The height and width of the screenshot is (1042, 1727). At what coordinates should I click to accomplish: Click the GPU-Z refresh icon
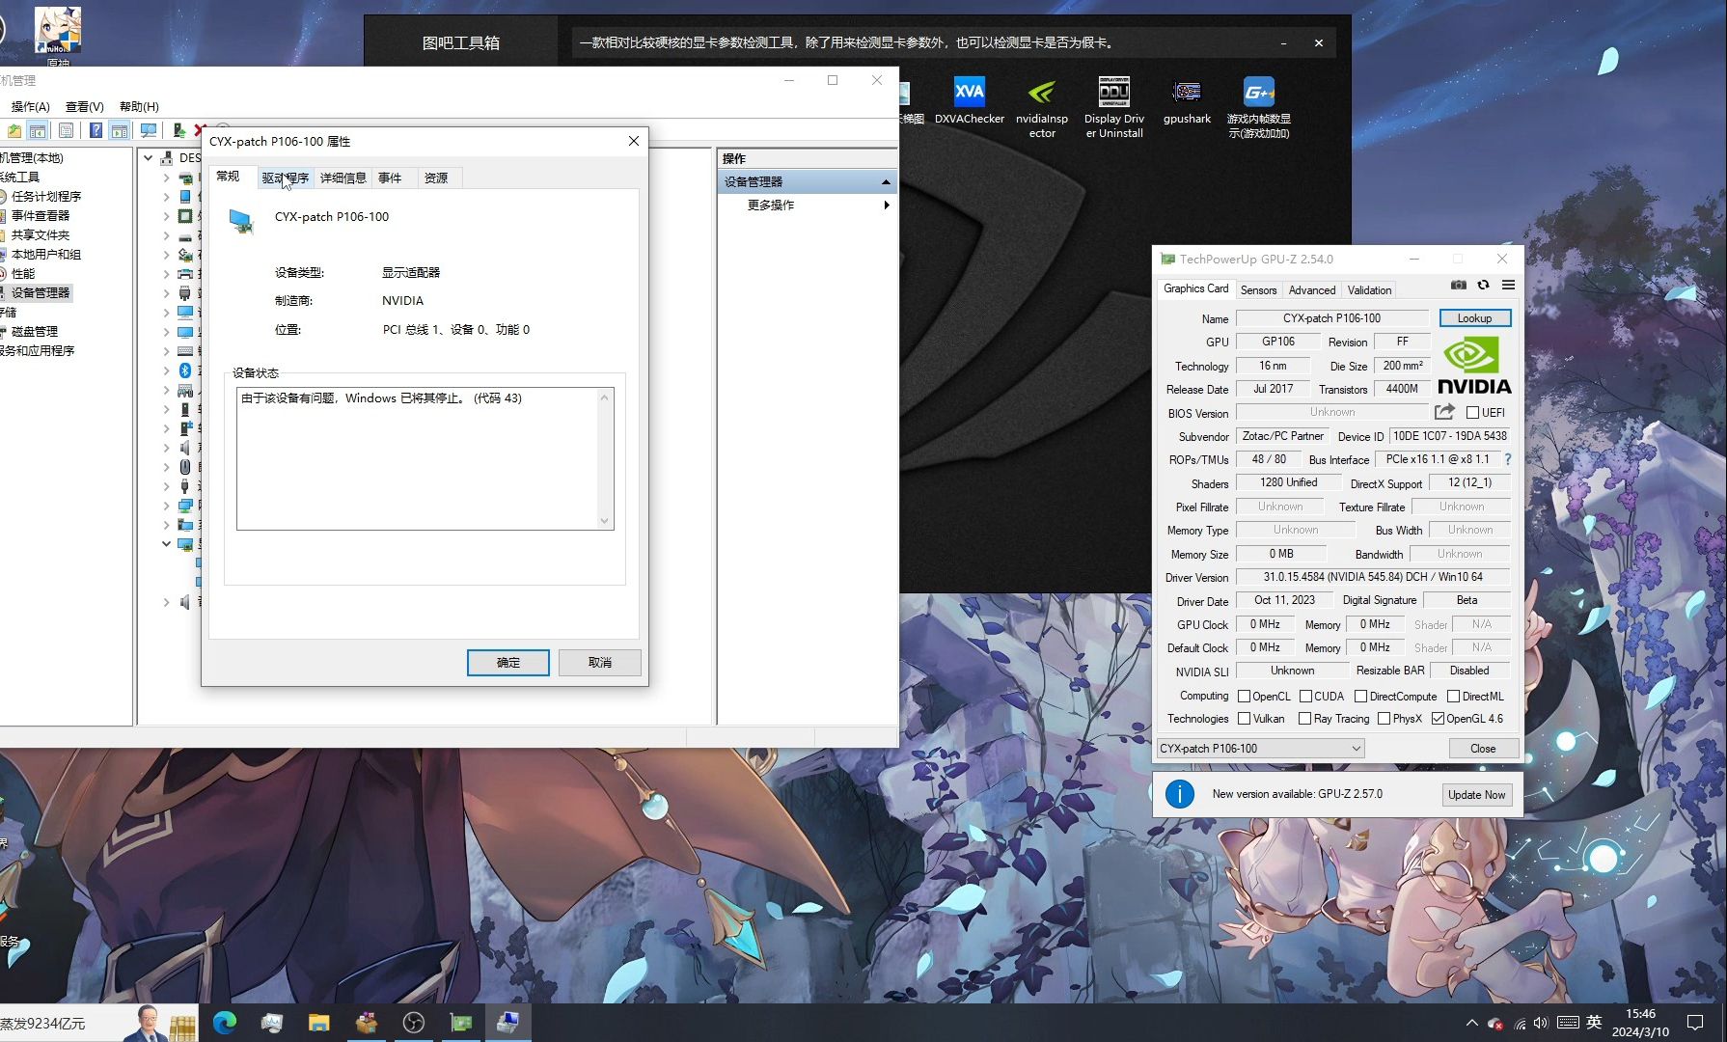tap(1483, 285)
